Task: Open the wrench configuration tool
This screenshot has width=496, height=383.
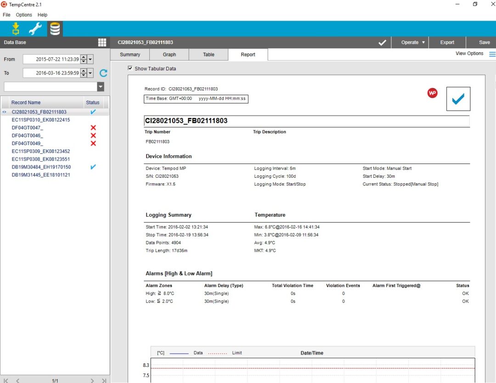Action: point(35,28)
